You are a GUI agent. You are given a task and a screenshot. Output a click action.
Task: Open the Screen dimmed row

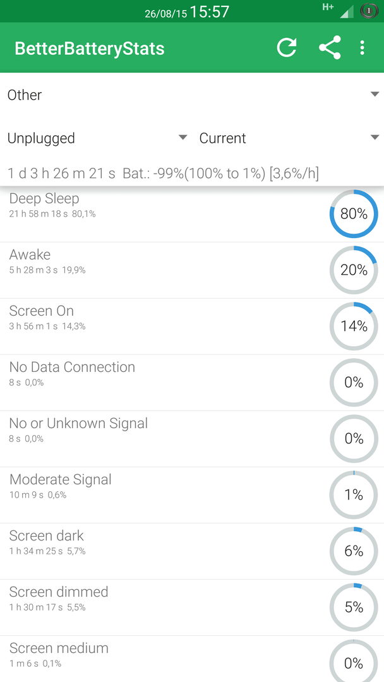(x=192, y=607)
